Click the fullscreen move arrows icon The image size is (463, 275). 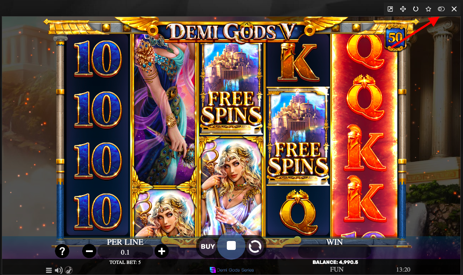[403, 9]
